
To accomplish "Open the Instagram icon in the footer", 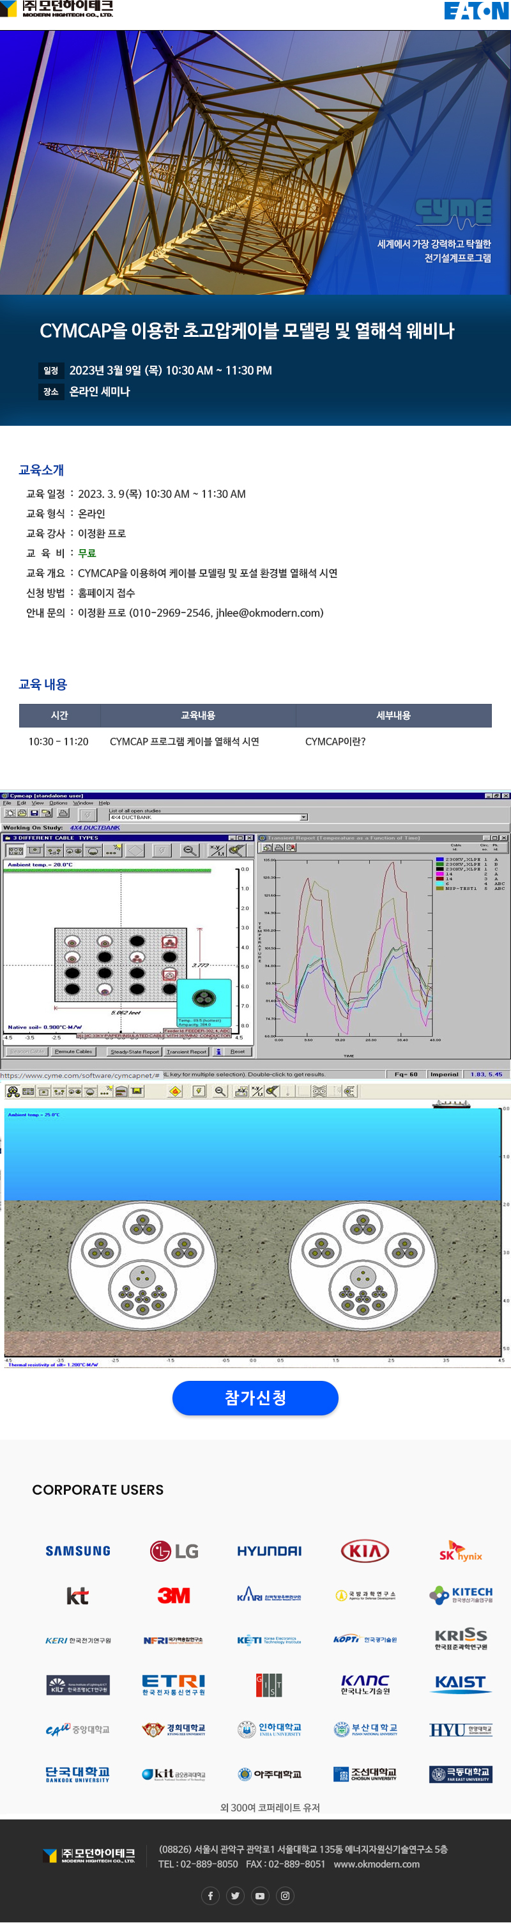I will click(285, 1896).
